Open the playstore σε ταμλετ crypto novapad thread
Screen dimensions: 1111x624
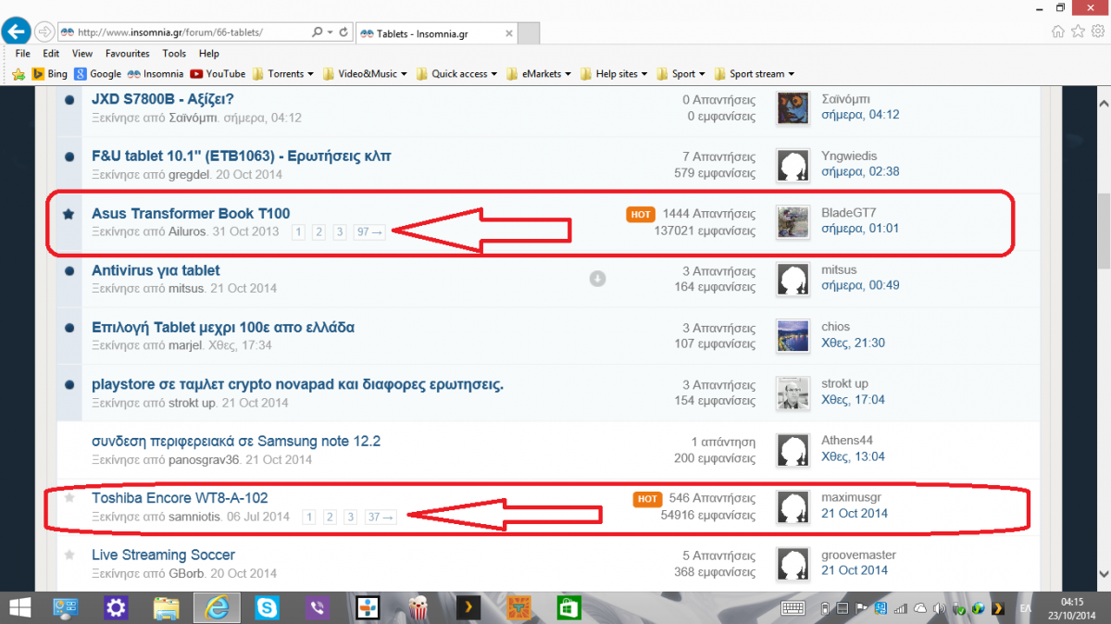click(x=297, y=384)
